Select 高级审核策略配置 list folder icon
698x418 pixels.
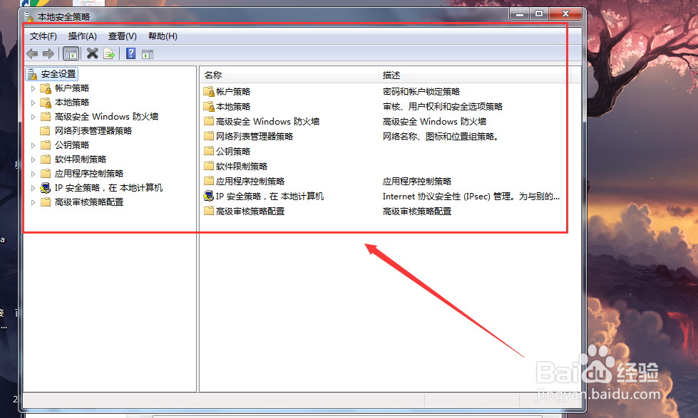[209, 211]
